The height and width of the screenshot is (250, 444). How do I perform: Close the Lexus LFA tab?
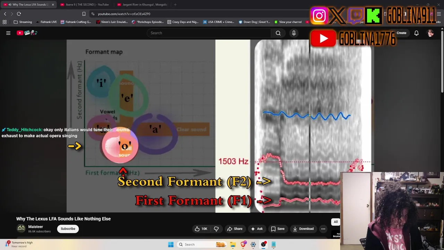(x=53, y=5)
